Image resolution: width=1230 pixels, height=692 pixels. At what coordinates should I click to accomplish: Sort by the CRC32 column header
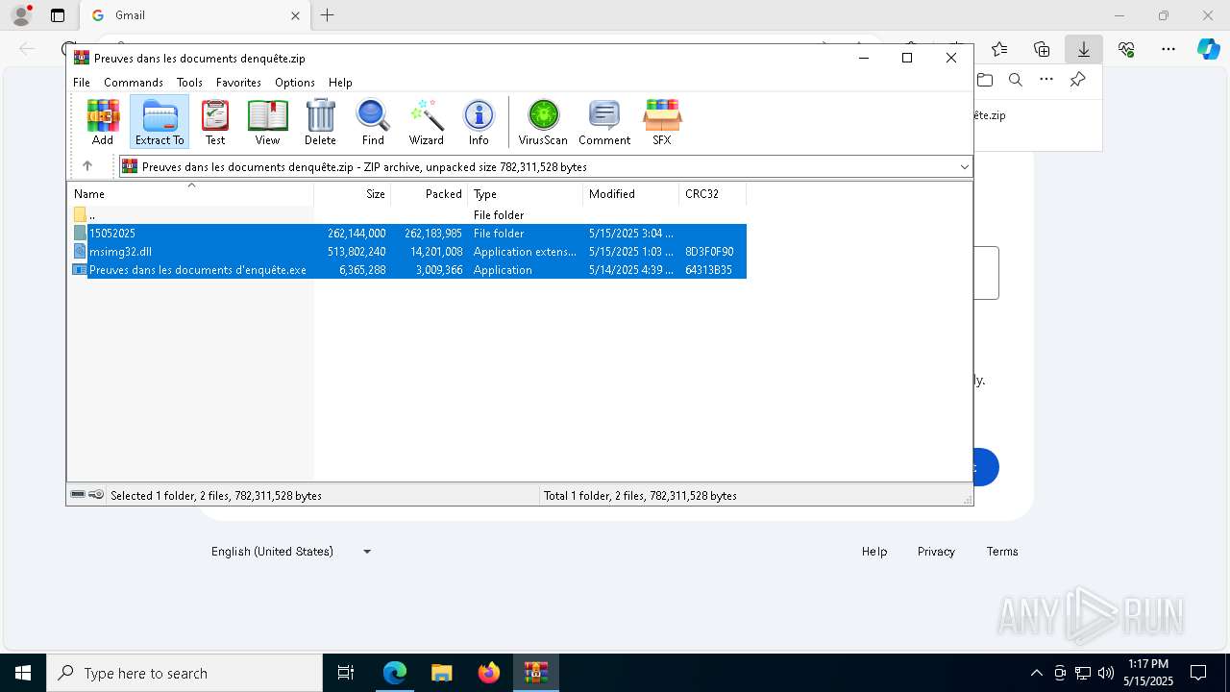[x=712, y=194]
